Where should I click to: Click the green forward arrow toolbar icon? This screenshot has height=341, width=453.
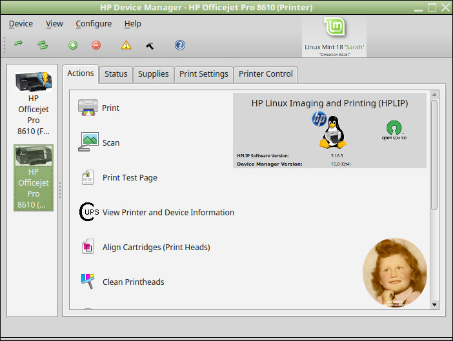click(x=19, y=44)
